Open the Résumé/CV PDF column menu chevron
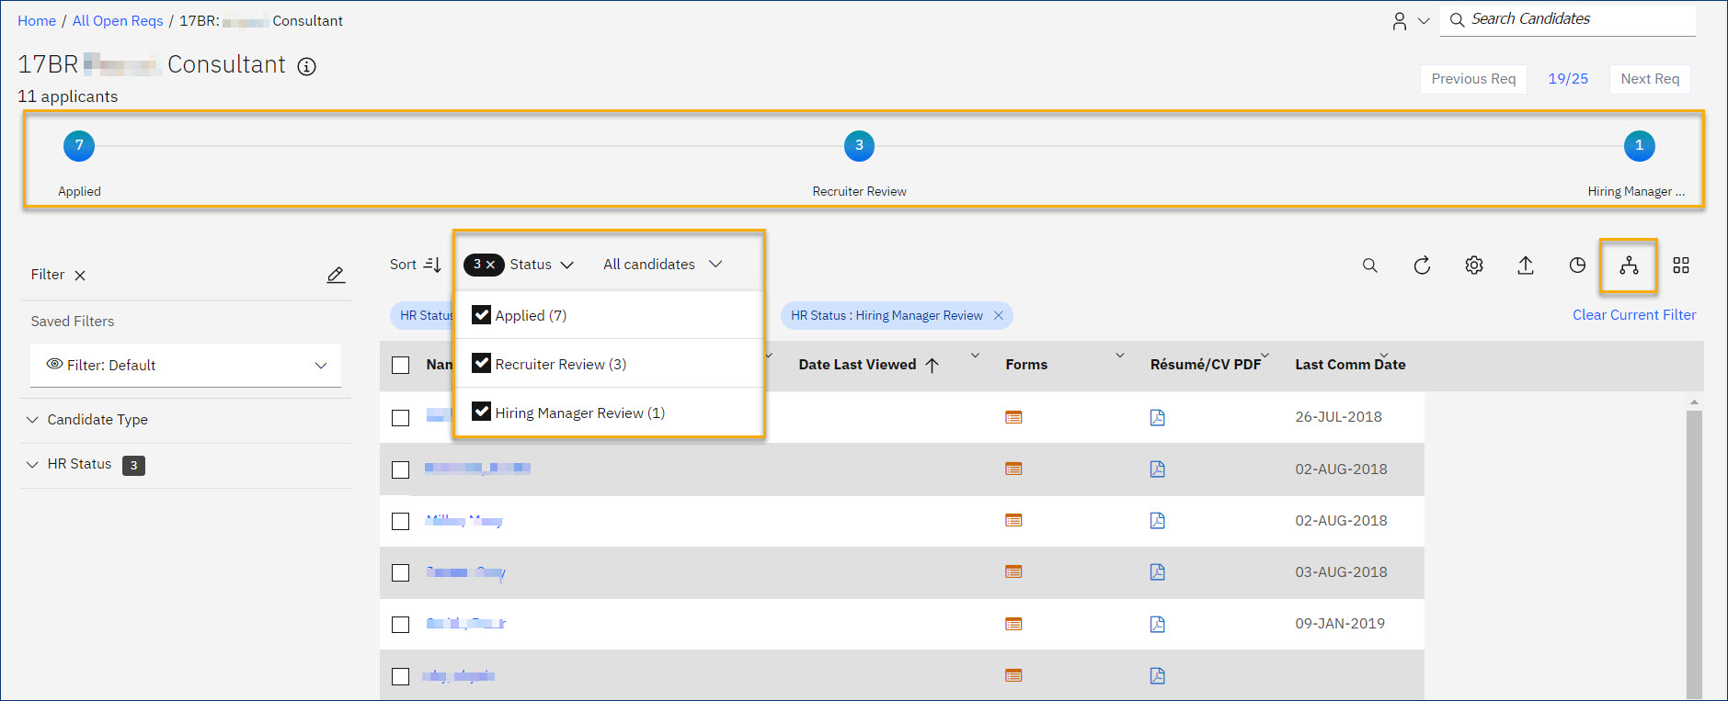 pyautogui.click(x=1265, y=356)
